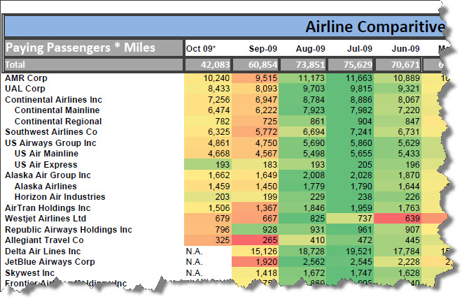The image size is (462, 299).
Task: Click Westjet Jun-09 red cell 639
Action: (398, 219)
